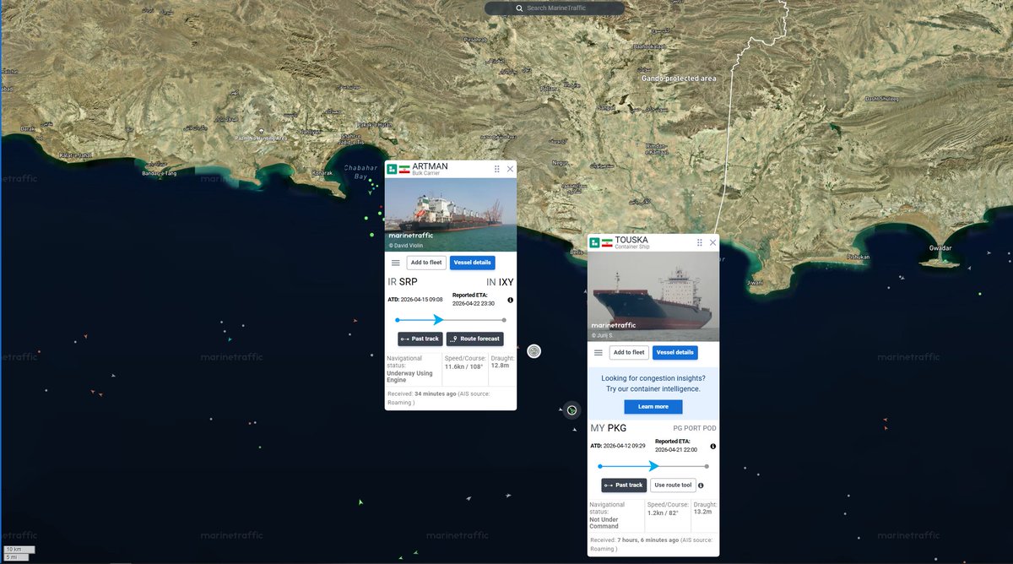Screen dimensions: 1013x564
Task: Click Learn more about container intelligence
Action: (x=653, y=407)
